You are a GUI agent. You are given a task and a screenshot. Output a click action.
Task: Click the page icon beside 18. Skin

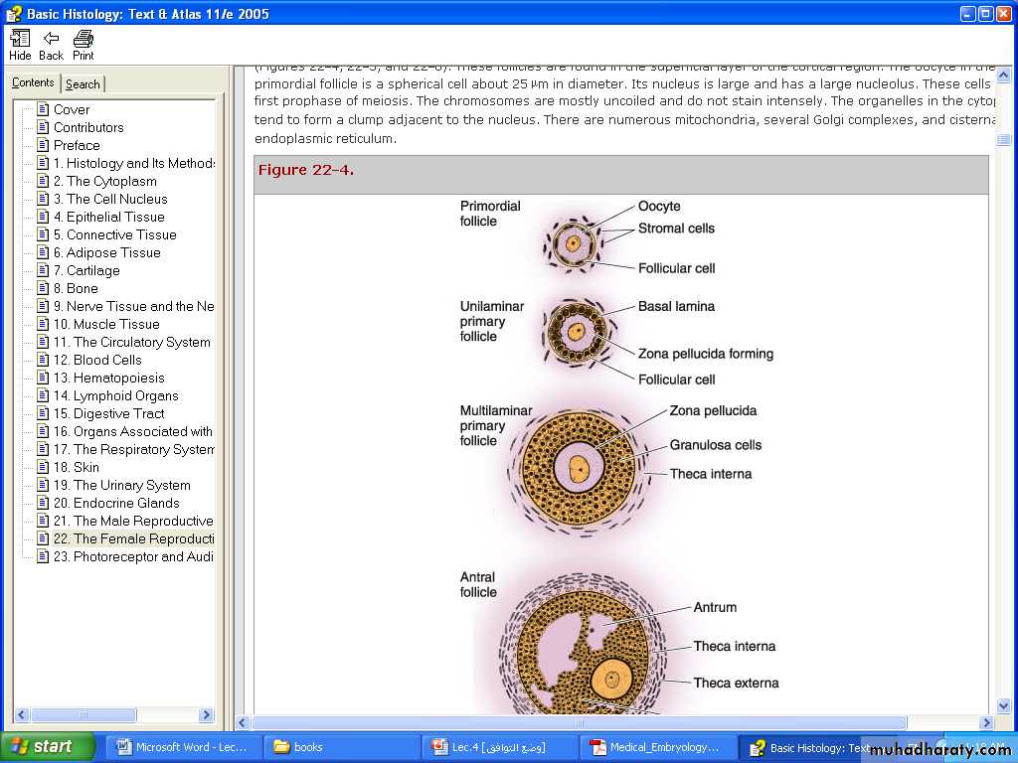(43, 467)
